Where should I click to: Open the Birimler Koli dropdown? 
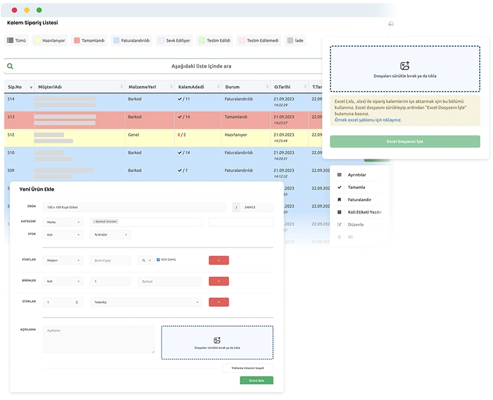click(x=63, y=281)
